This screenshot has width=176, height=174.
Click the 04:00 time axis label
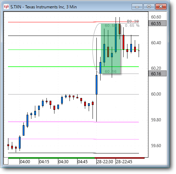[25, 162]
